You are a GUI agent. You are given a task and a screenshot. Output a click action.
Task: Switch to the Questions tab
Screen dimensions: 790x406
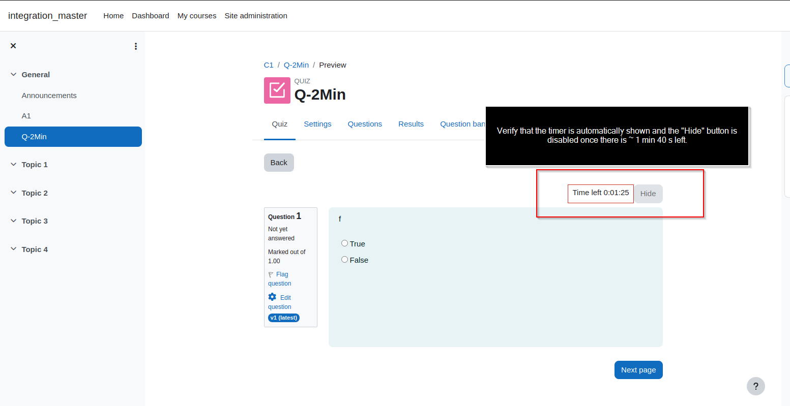click(x=365, y=124)
